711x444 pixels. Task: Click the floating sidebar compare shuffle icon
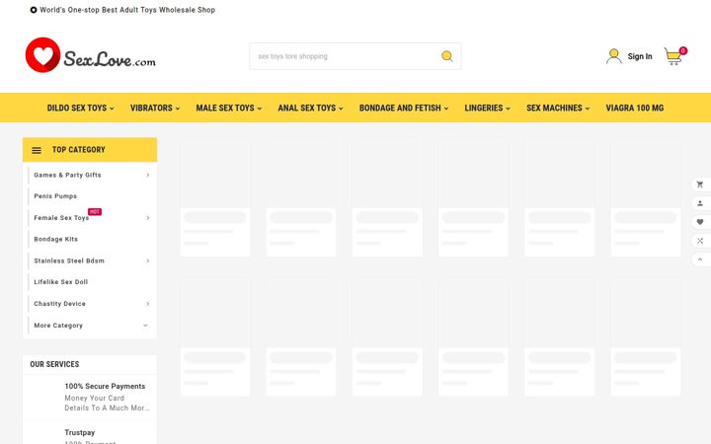click(x=700, y=241)
